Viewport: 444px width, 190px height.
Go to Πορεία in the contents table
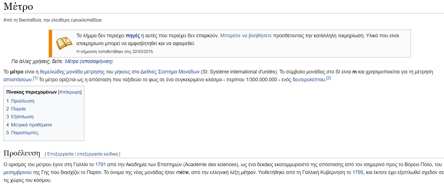tap(18, 109)
